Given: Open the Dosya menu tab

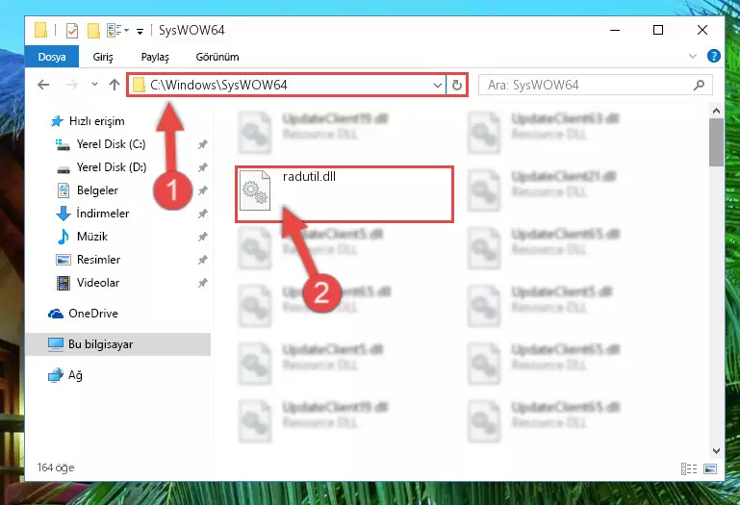Looking at the screenshot, I should tap(52, 57).
